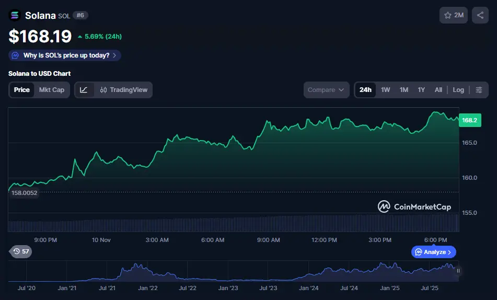Select the 1M time range
497x300 pixels.
(404, 90)
